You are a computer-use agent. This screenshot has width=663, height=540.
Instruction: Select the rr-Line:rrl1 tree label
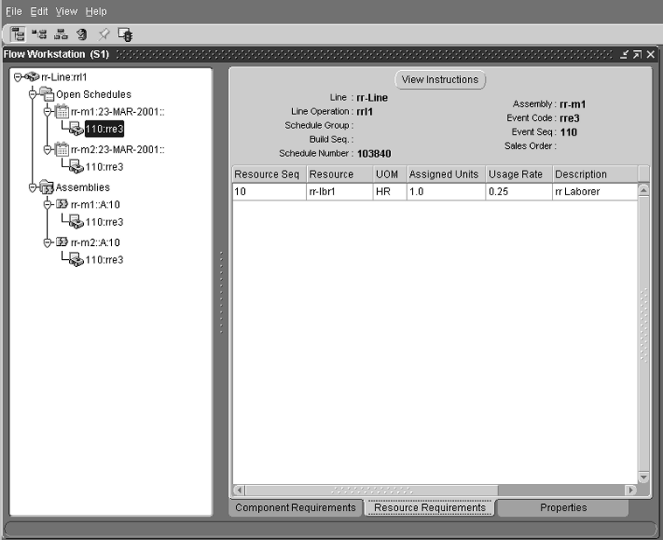click(64, 77)
